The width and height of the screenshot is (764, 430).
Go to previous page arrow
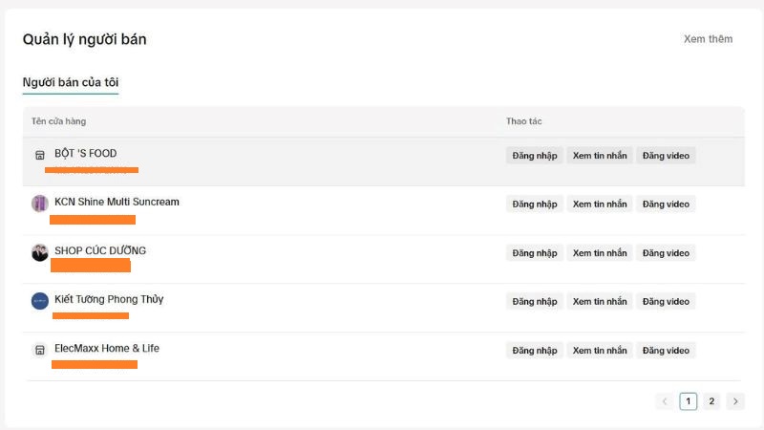coord(665,401)
